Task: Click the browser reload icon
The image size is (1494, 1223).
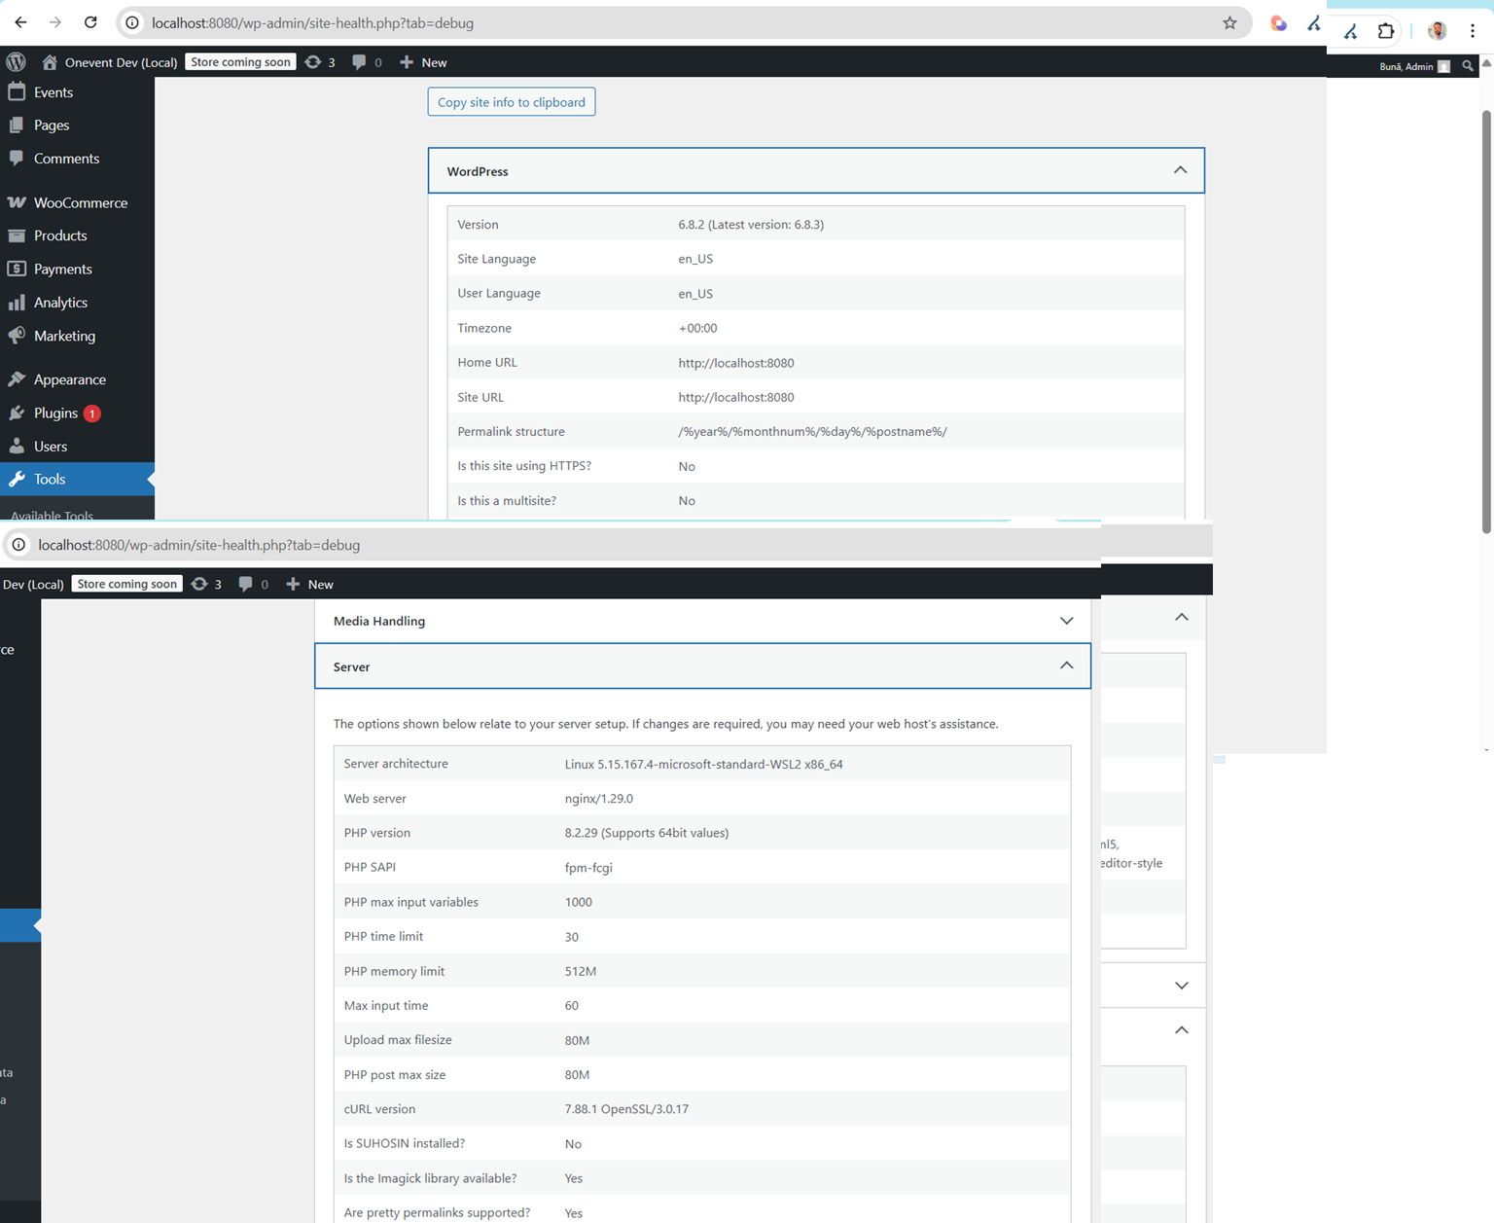Action: [x=90, y=22]
